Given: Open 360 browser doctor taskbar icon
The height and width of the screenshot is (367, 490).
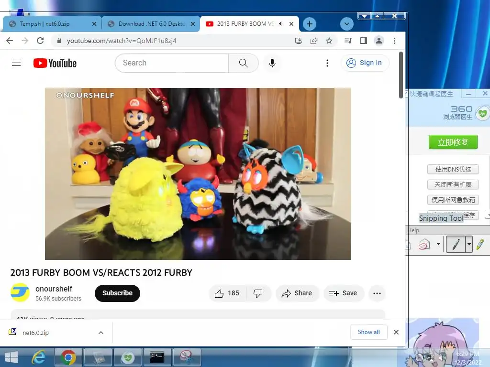Looking at the screenshot, I should (127, 357).
